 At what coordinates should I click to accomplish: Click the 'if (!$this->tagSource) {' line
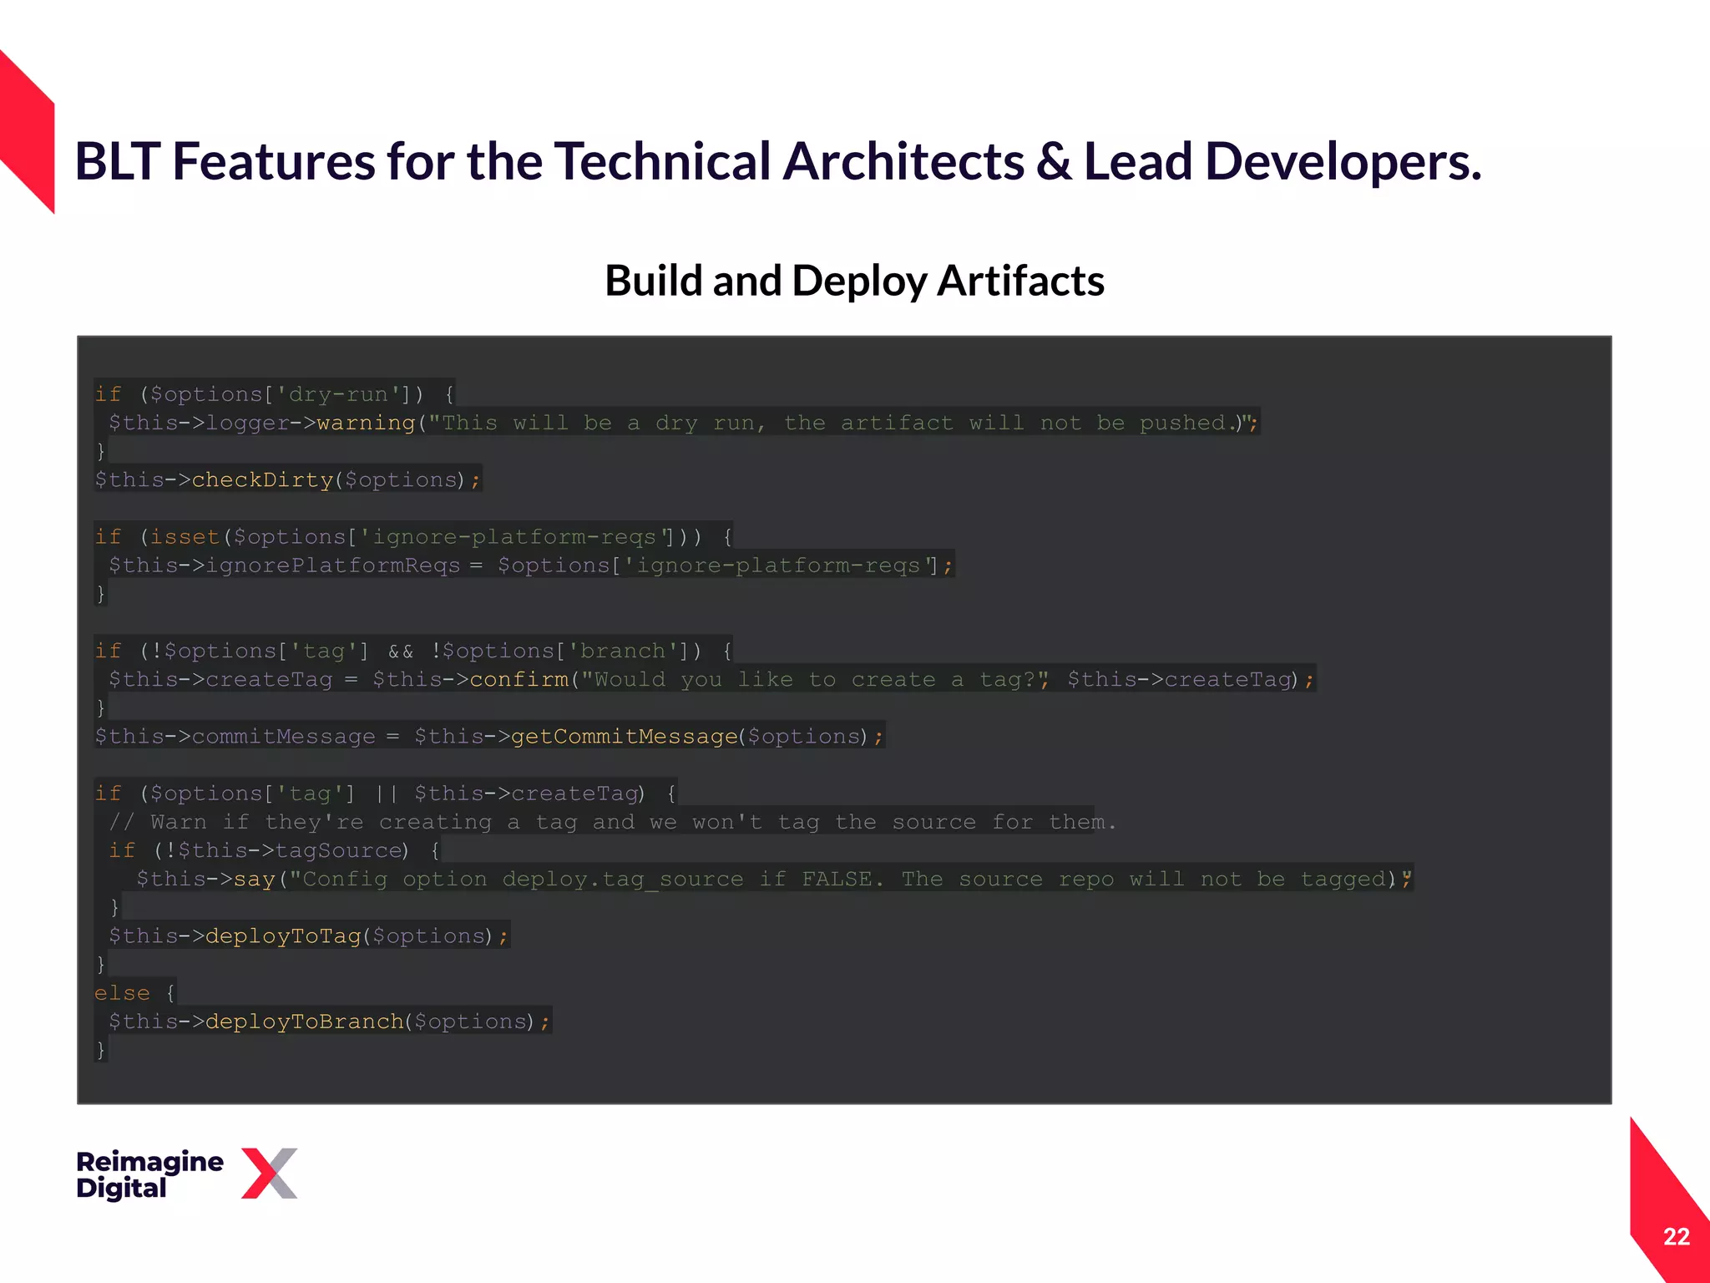pos(274,849)
